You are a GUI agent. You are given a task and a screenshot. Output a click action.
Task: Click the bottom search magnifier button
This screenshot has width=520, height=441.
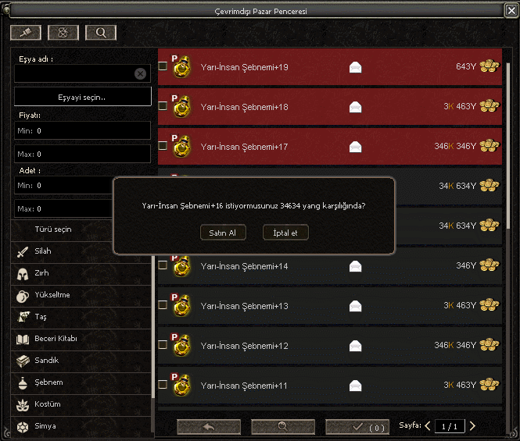click(283, 426)
